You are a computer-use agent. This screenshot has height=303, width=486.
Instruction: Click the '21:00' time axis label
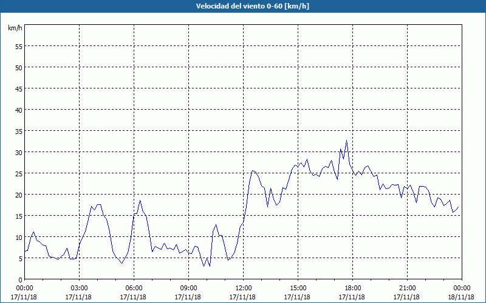point(407,288)
